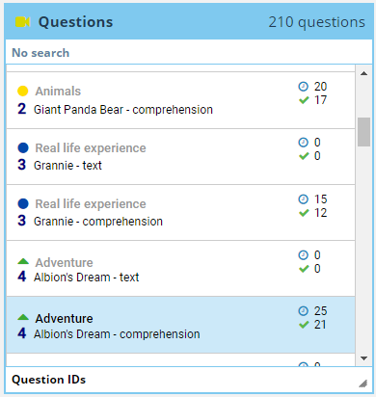Click the green checkmark showing 12 for Grannie - comprehension
Image resolution: width=376 pixels, height=397 pixels.
[x=304, y=213]
